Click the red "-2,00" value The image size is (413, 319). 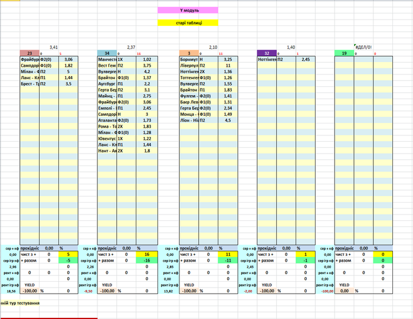(x=248, y=291)
